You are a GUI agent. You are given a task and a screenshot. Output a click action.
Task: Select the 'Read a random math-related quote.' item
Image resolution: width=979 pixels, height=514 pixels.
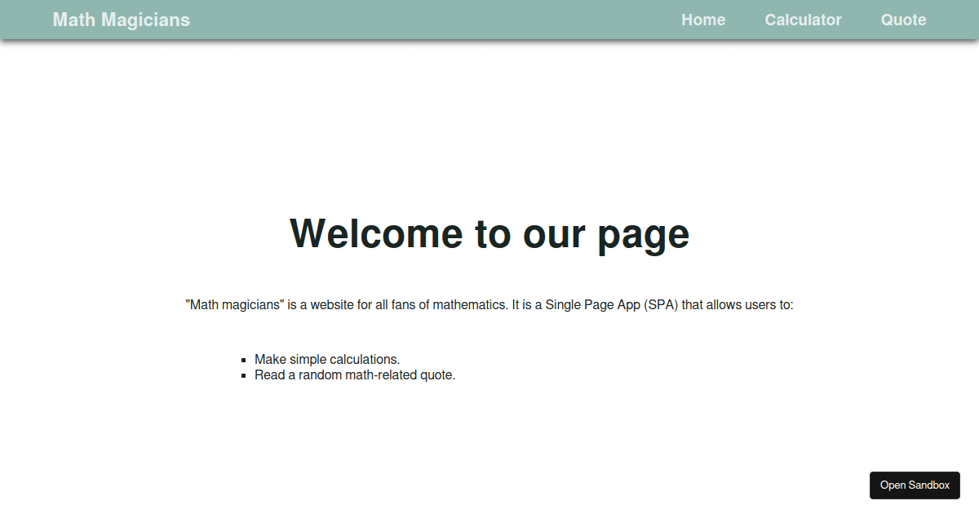pos(354,375)
